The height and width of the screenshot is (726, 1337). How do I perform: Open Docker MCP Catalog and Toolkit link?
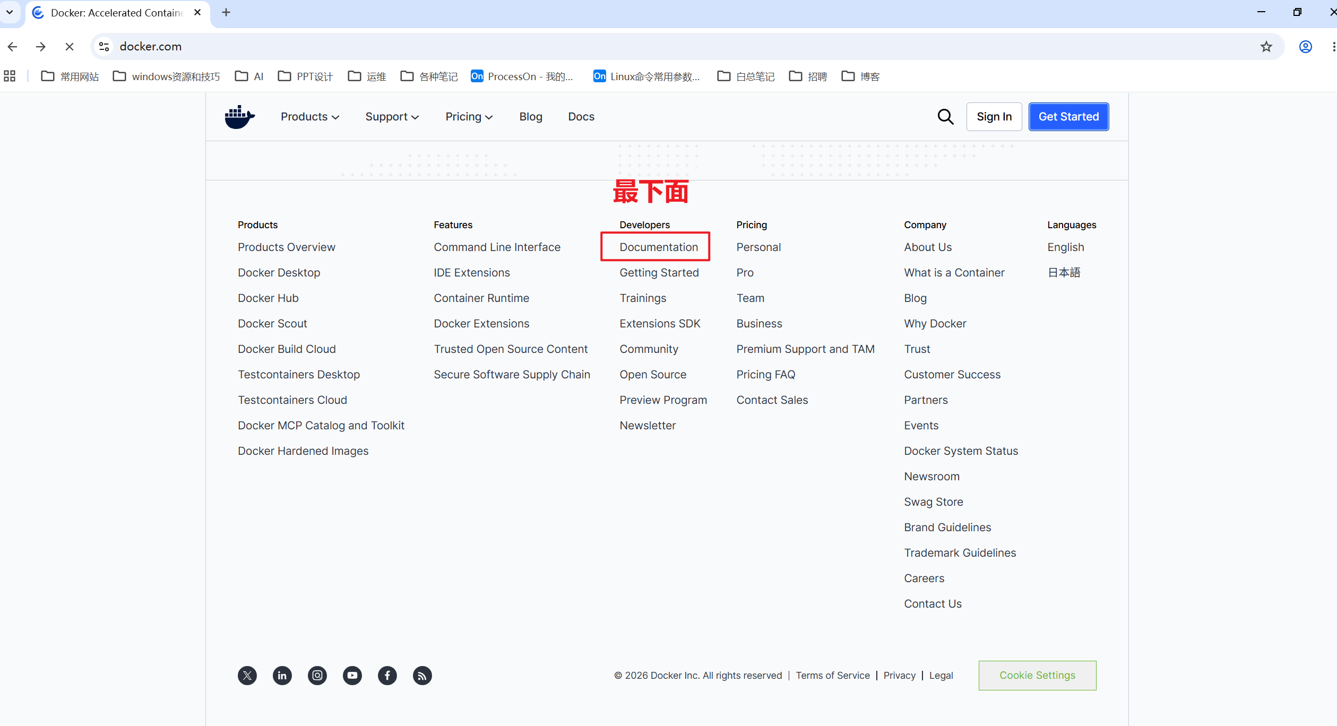(x=321, y=426)
